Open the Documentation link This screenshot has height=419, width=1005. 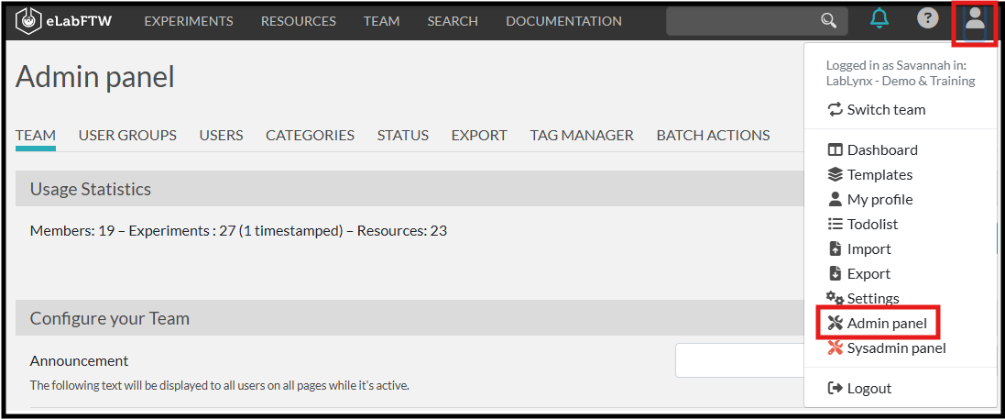pyautogui.click(x=563, y=21)
